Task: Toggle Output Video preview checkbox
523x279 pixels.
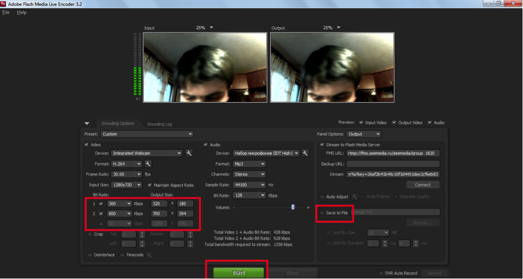Action: (x=394, y=123)
